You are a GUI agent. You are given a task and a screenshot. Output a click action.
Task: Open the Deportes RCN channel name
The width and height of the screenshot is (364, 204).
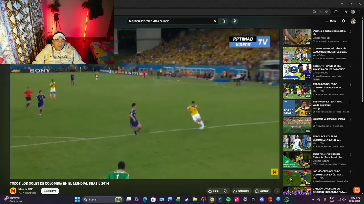pyautogui.click(x=319, y=161)
